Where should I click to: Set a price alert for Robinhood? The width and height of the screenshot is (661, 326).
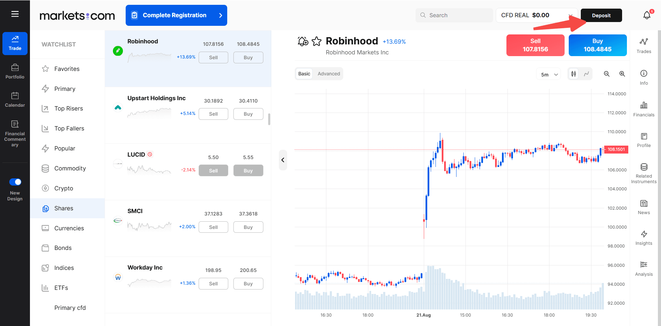(x=303, y=41)
